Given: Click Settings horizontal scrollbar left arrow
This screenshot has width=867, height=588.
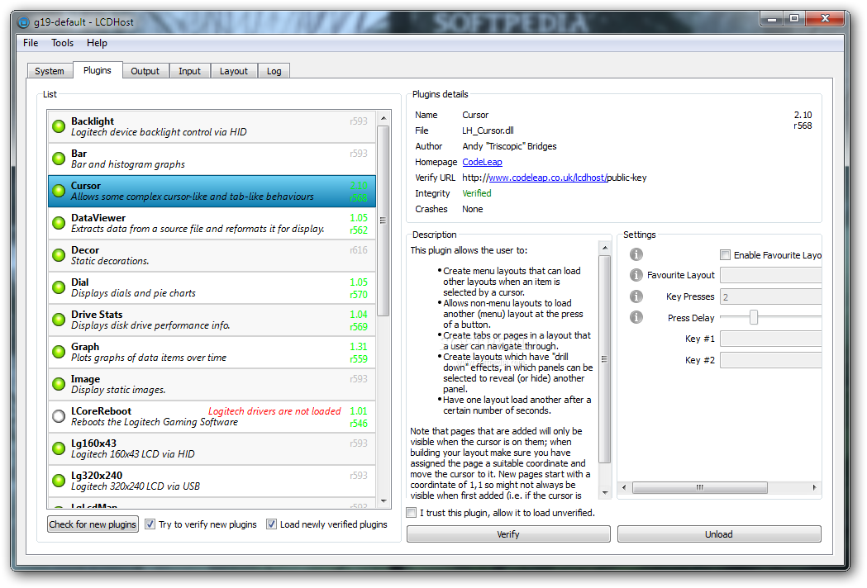Looking at the screenshot, I should [x=624, y=487].
